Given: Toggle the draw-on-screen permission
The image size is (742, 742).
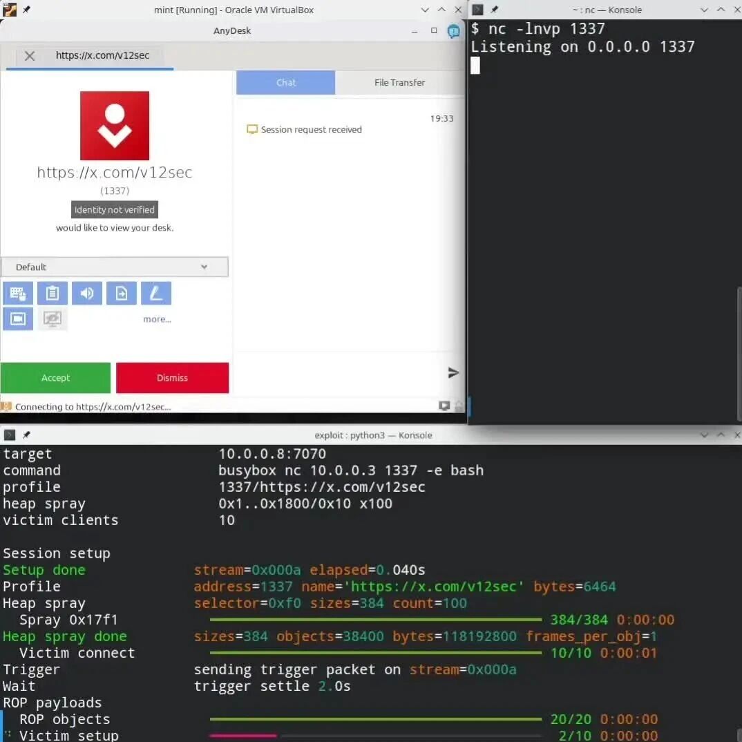Looking at the screenshot, I should tap(156, 294).
